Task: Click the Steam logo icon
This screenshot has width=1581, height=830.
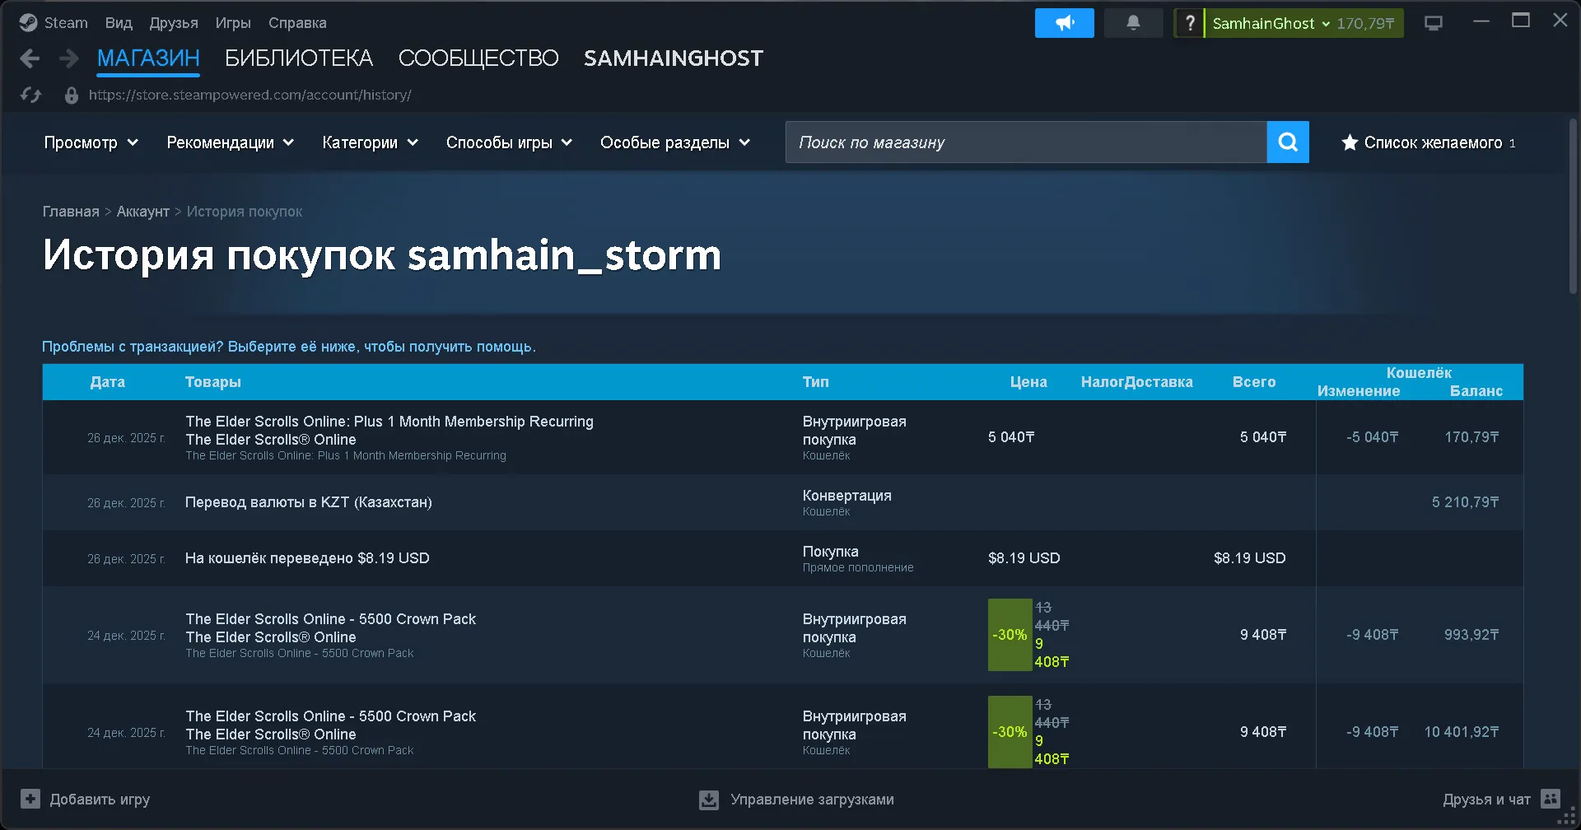Action: pos(28,23)
